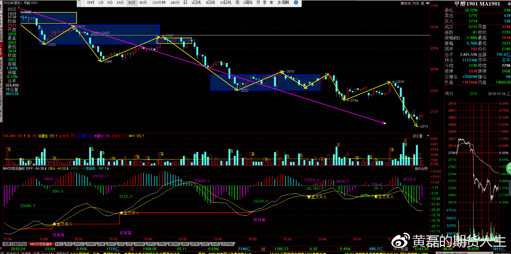Open the 设置 indicator settings tab

point(7,244)
